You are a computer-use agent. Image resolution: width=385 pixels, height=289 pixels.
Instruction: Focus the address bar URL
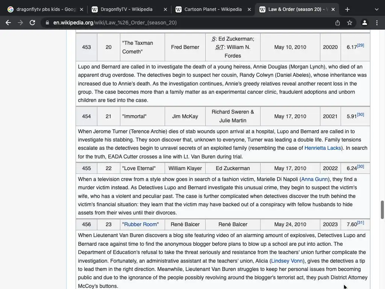point(115,23)
